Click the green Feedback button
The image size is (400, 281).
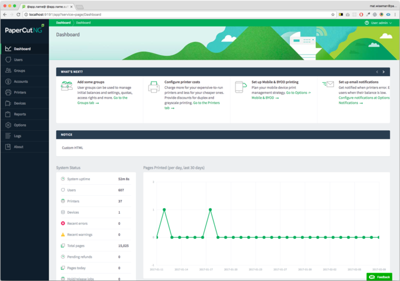380,277
